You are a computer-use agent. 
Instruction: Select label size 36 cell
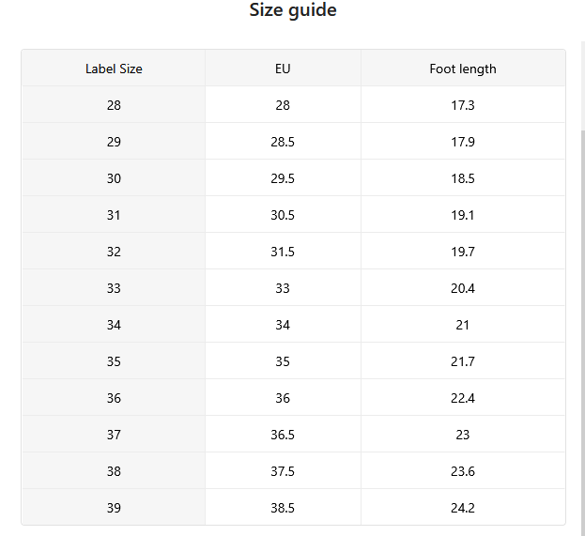click(x=114, y=398)
